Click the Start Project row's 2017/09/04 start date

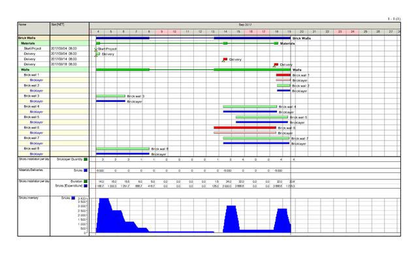(64, 48)
